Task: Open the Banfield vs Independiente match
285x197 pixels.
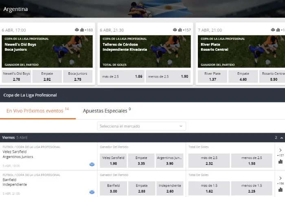Action: coord(15,182)
